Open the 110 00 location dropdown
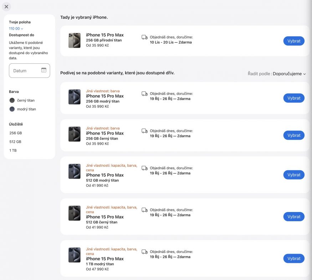312x280 pixels. click(x=16, y=28)
